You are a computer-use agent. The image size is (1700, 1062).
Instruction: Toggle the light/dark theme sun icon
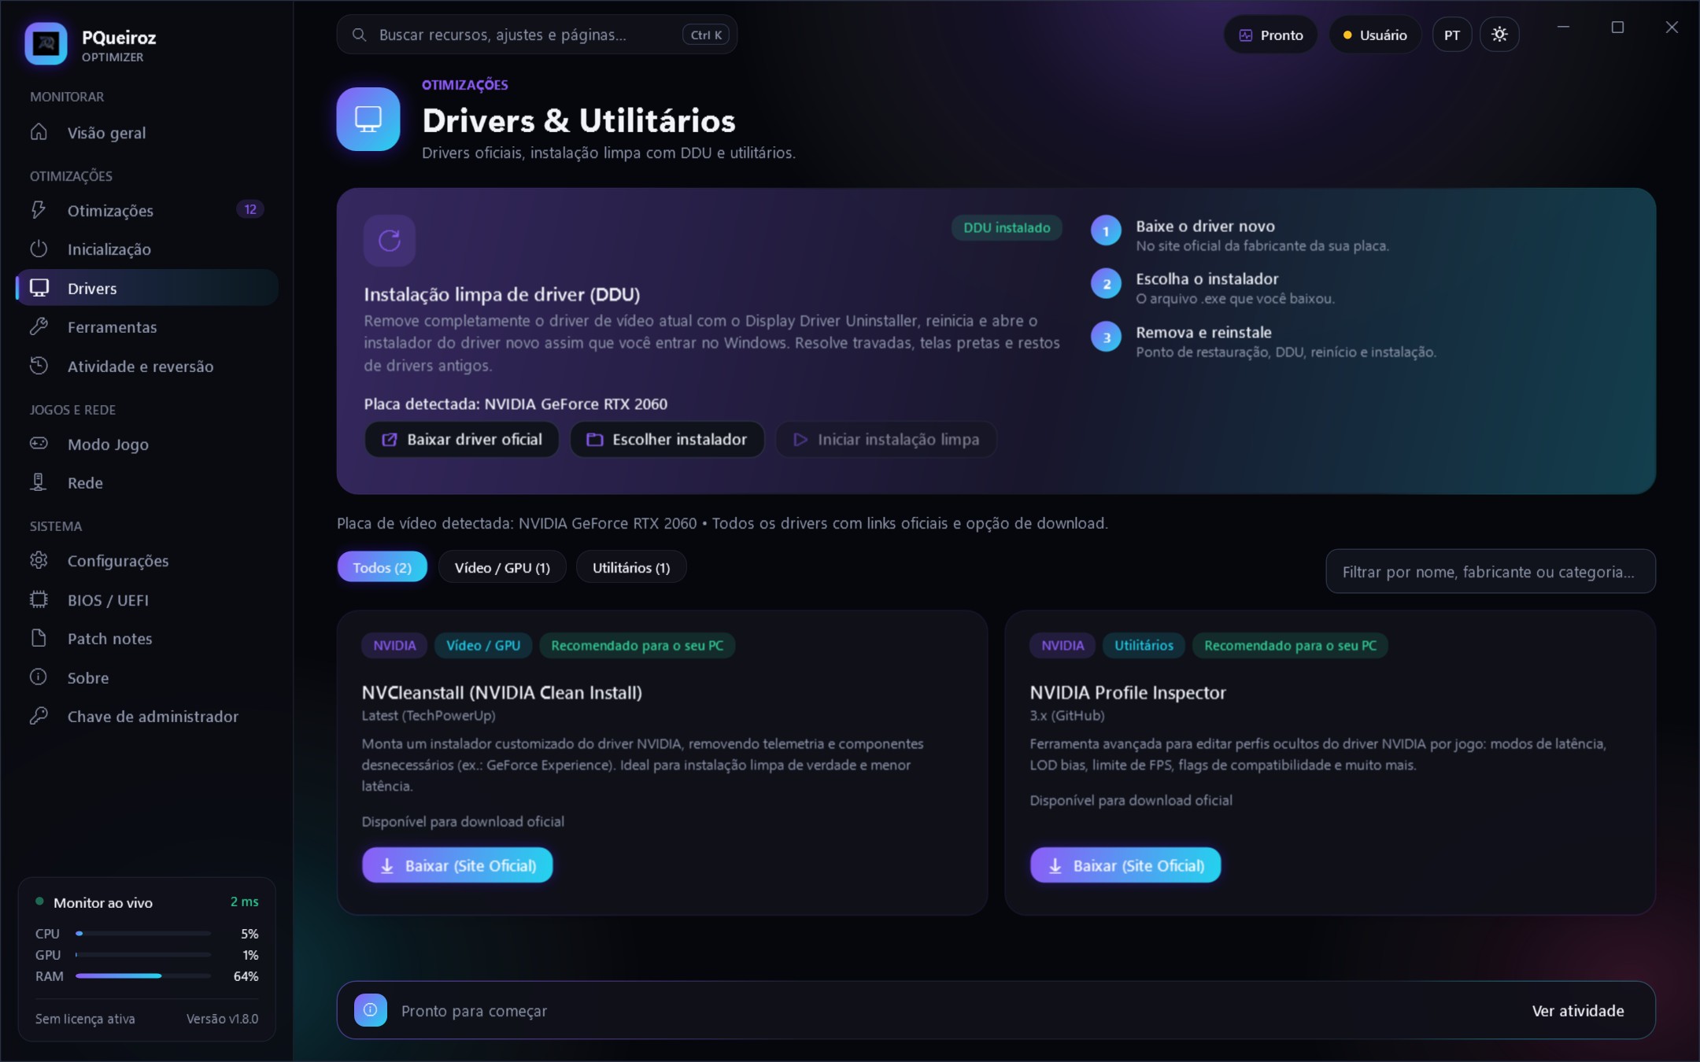coord(1499,35)
